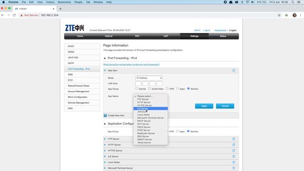This screenshot has height=171, width=304.
Task: Choose FTP Server from the App Name list
Action: (x=151, y=99)
